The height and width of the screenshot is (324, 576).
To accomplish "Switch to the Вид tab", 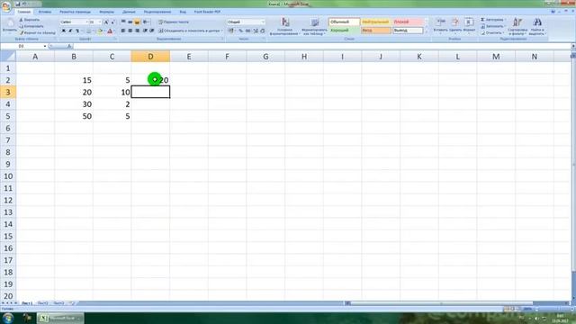I will (x=183, y=12).
